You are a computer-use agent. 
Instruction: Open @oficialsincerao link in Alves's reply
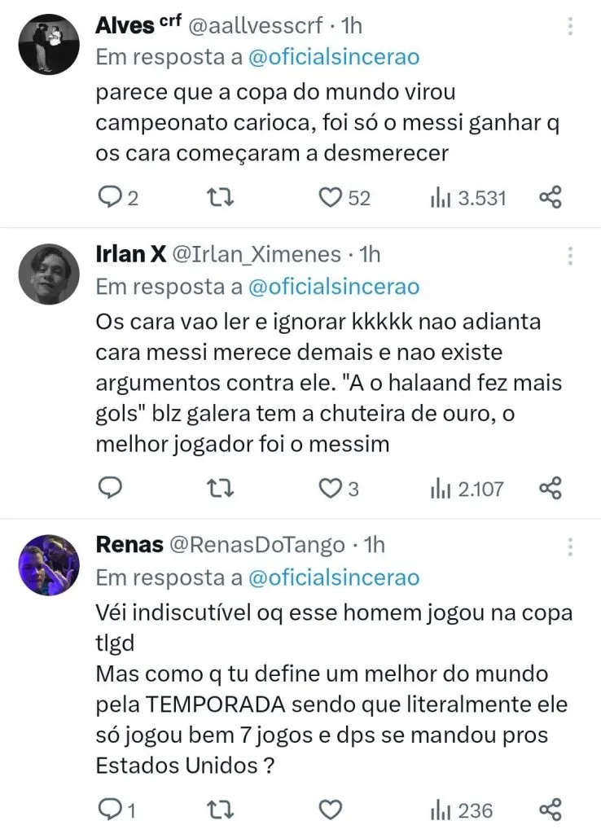click(334, 58)
